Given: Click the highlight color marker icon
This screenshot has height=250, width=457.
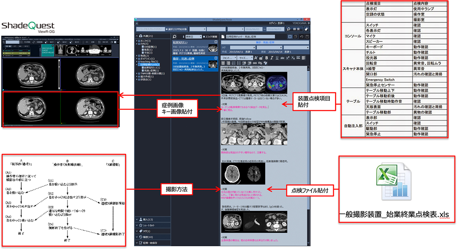Looking at the screenshot, I should [x=261, y=58].
